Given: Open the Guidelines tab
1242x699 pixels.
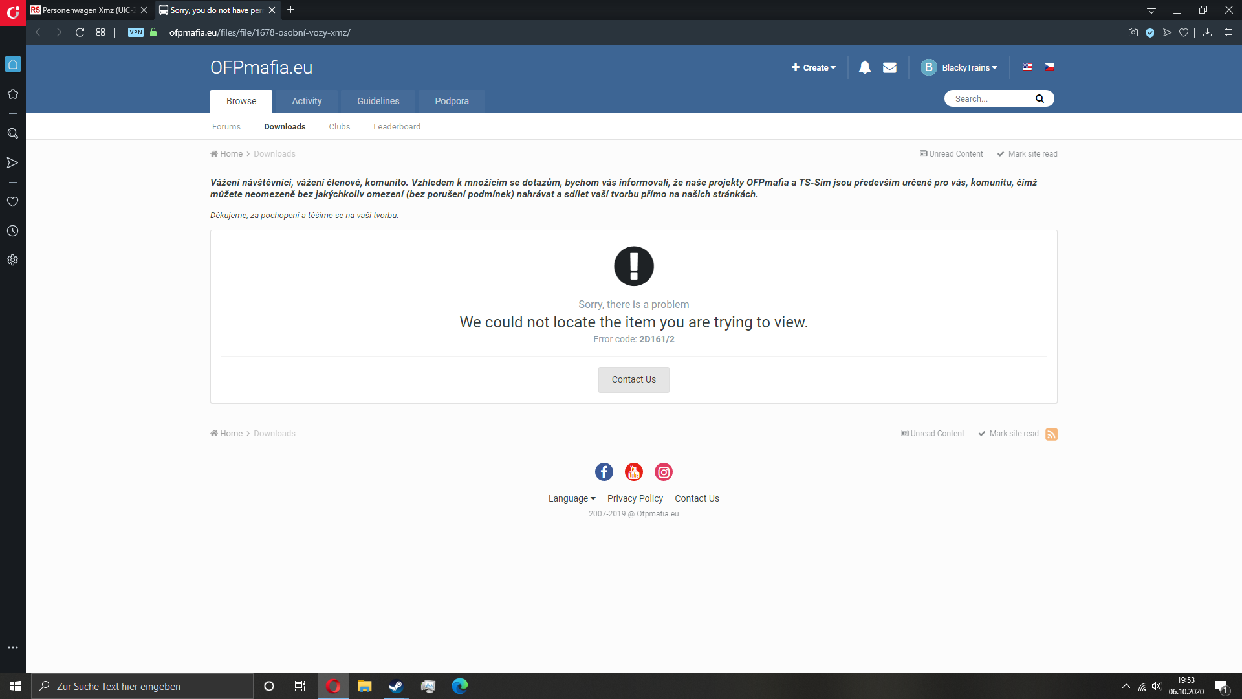Looking at the screenshot, I should 378,101.
